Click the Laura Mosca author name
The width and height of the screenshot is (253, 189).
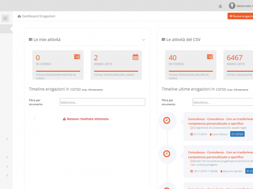(x=220, y=134)
